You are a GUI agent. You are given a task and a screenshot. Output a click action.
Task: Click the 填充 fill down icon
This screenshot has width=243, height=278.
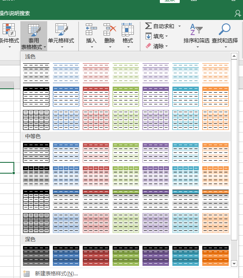[x=149, y=36]
